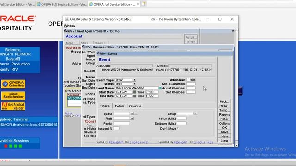Click the Block ID field 175700
This screenshot has width=296, height=166.
(176, 70)
